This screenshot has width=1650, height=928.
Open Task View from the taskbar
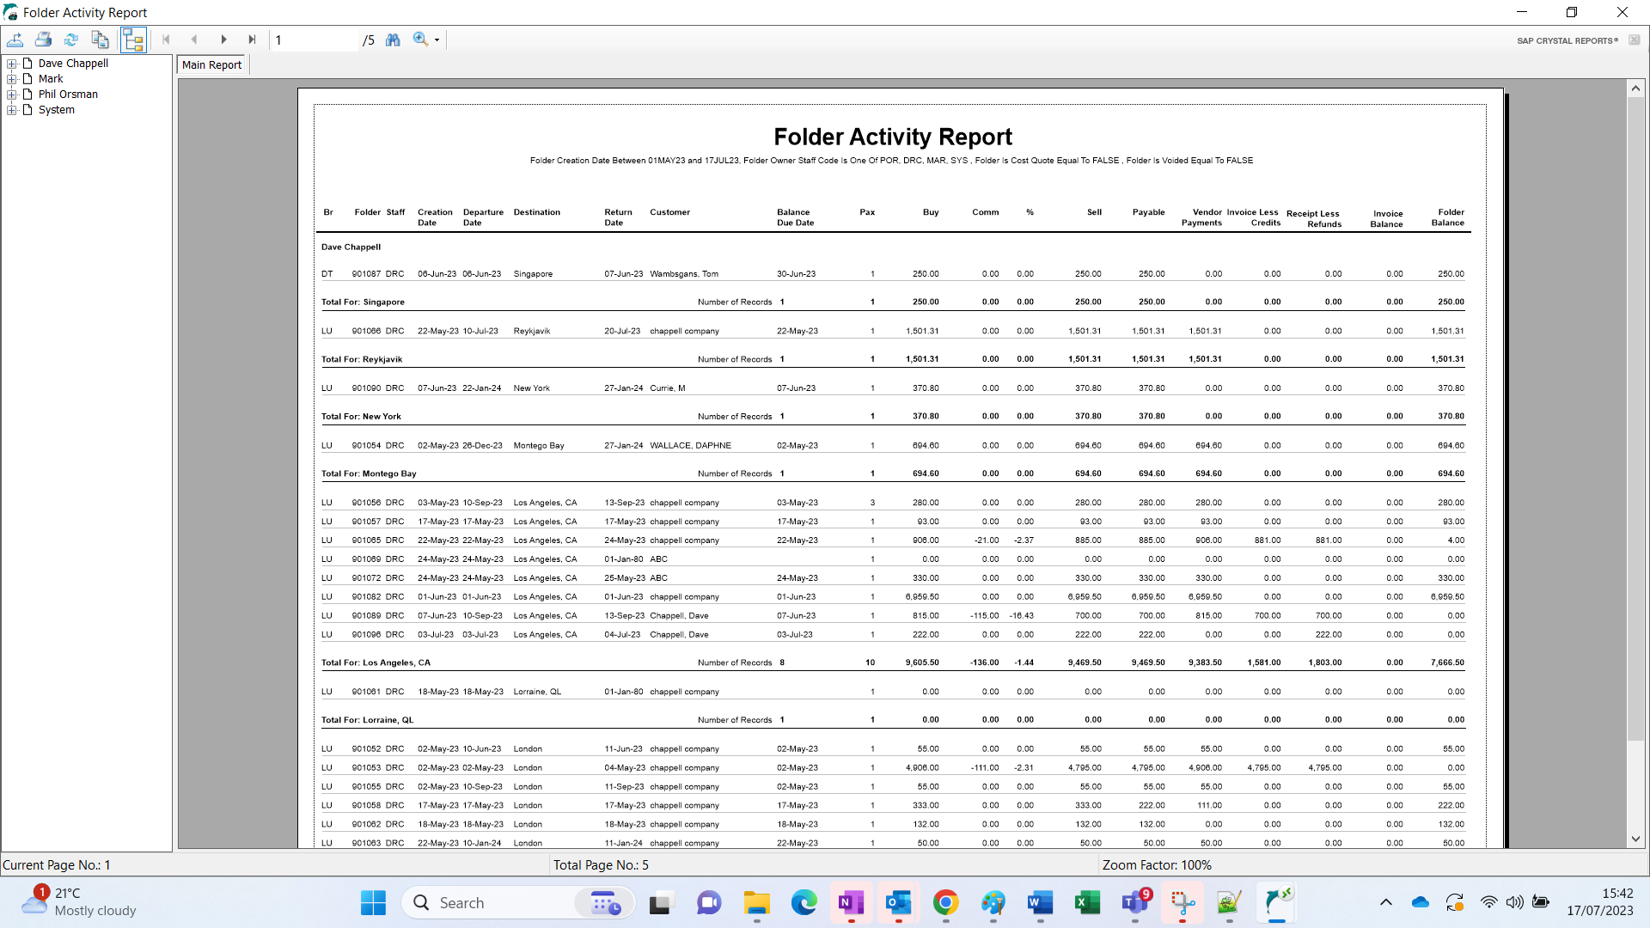(x=660, y=903)
